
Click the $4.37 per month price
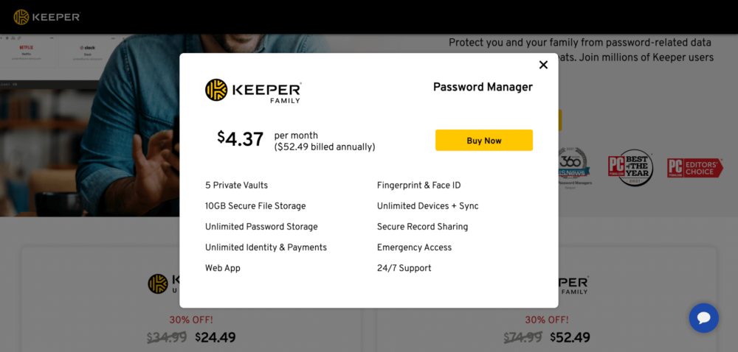[x=241, y=138]
